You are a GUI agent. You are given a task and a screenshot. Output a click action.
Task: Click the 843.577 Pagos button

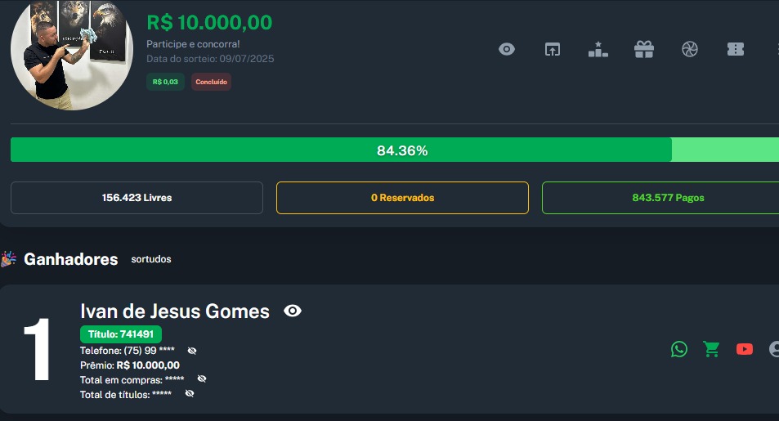[x=662, y=198]
